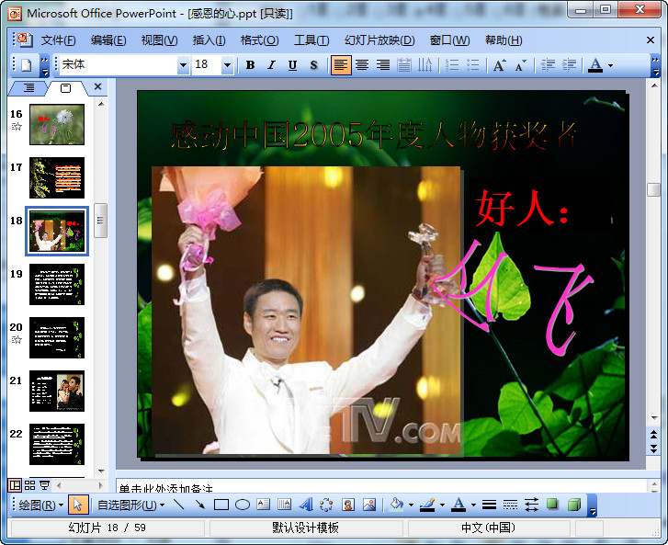668x545 pixels.
Task: Insert a picture from file
Action: click(369, 505)
